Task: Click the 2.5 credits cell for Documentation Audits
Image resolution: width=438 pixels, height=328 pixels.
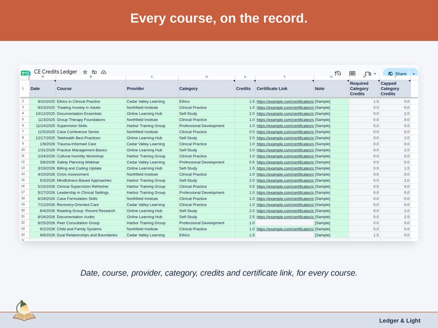Action: pos(245,217)
